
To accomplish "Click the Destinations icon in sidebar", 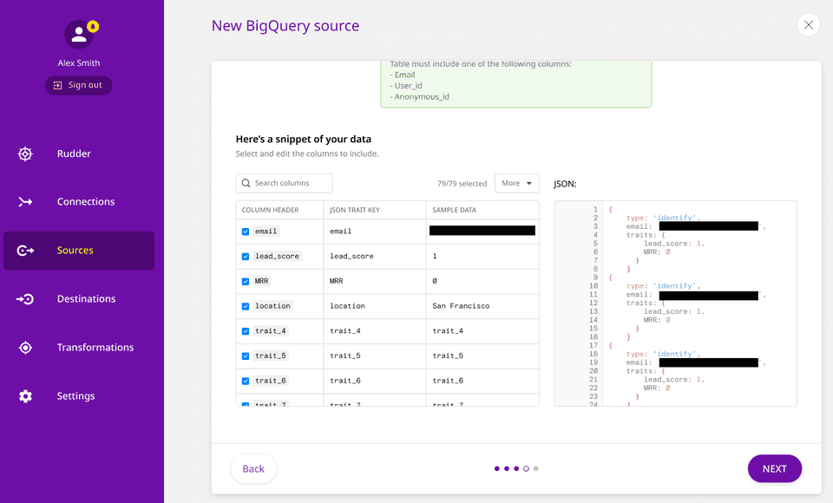I will click(x=25, y=299).
